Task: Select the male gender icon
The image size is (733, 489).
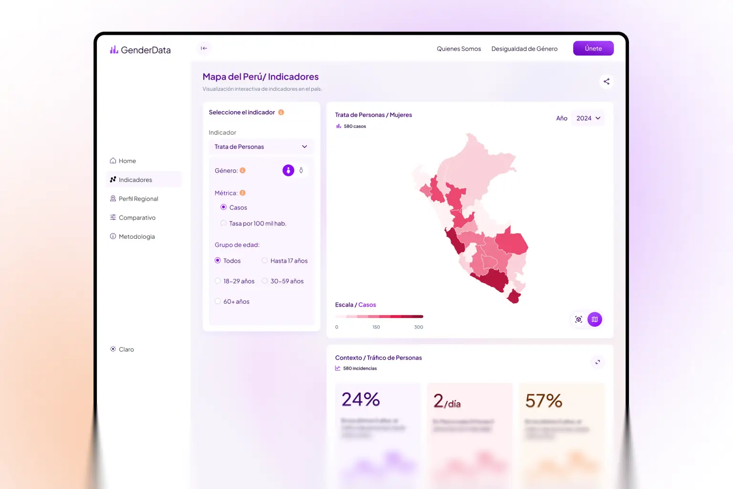Action: coord(301,170)
